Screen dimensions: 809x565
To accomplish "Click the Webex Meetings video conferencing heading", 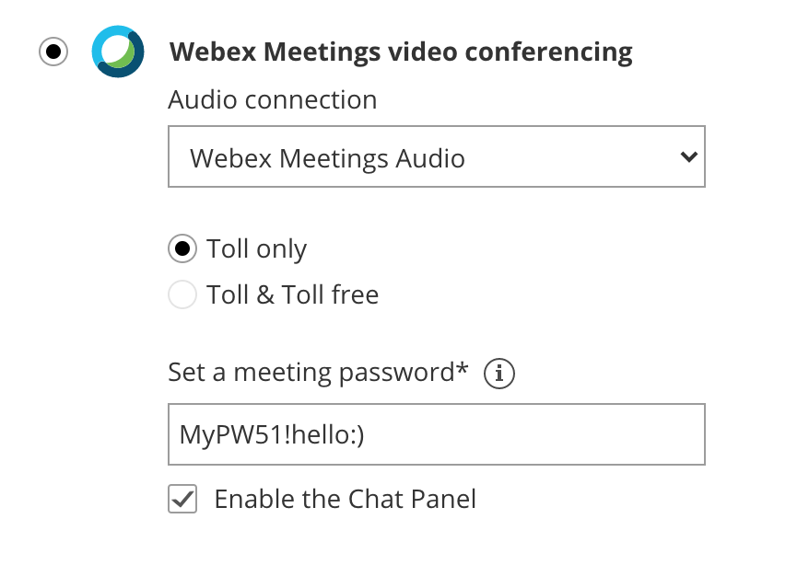I will [x=401, y=52].
